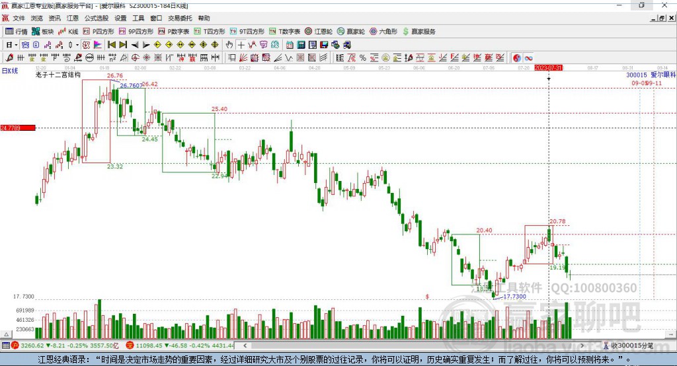The width and height of the screenshot is (677, 366).
Task: Open the 行情 quotes view
Action: [17, 32]
